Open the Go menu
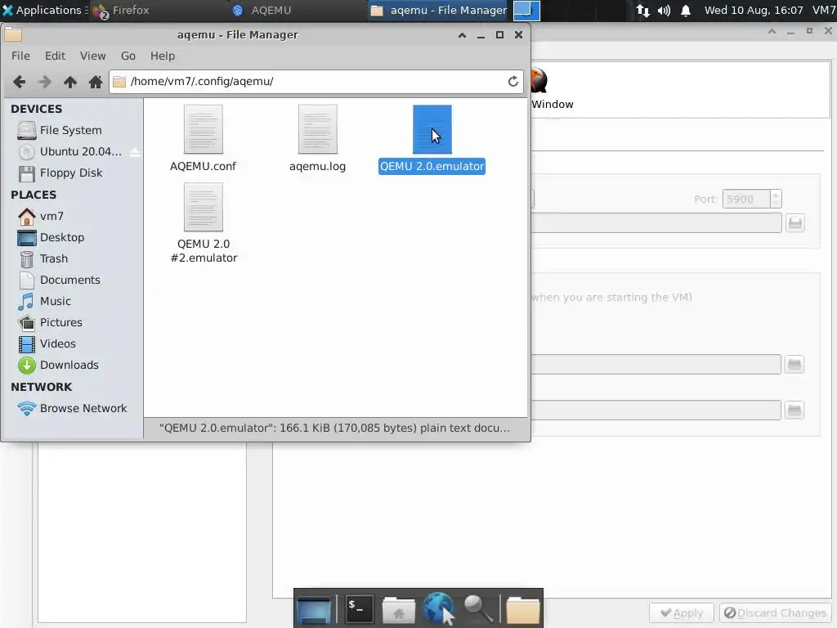The image size is (837, 628). [x=128, y=56]
